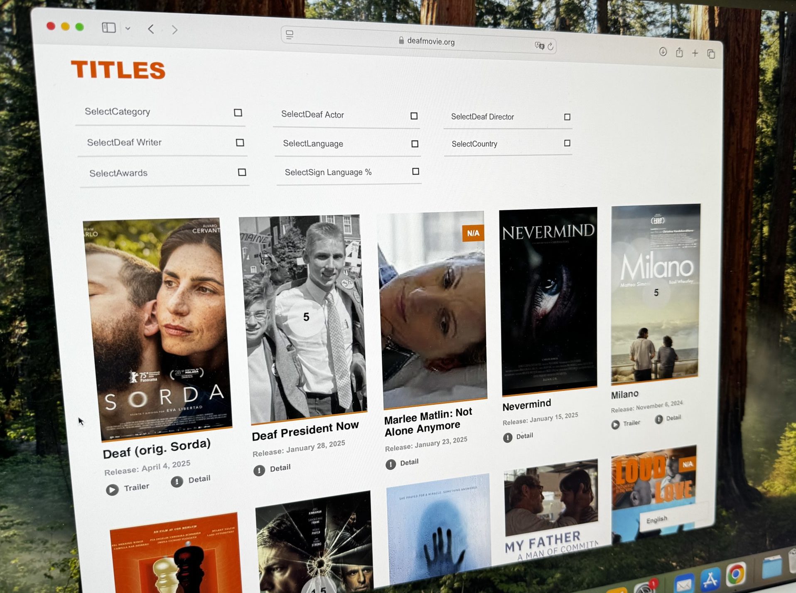Image resolution: width=796 pixels, height=593 pixels.
Task: Open the Select Deaf Director dropdown
Action: 508,117
